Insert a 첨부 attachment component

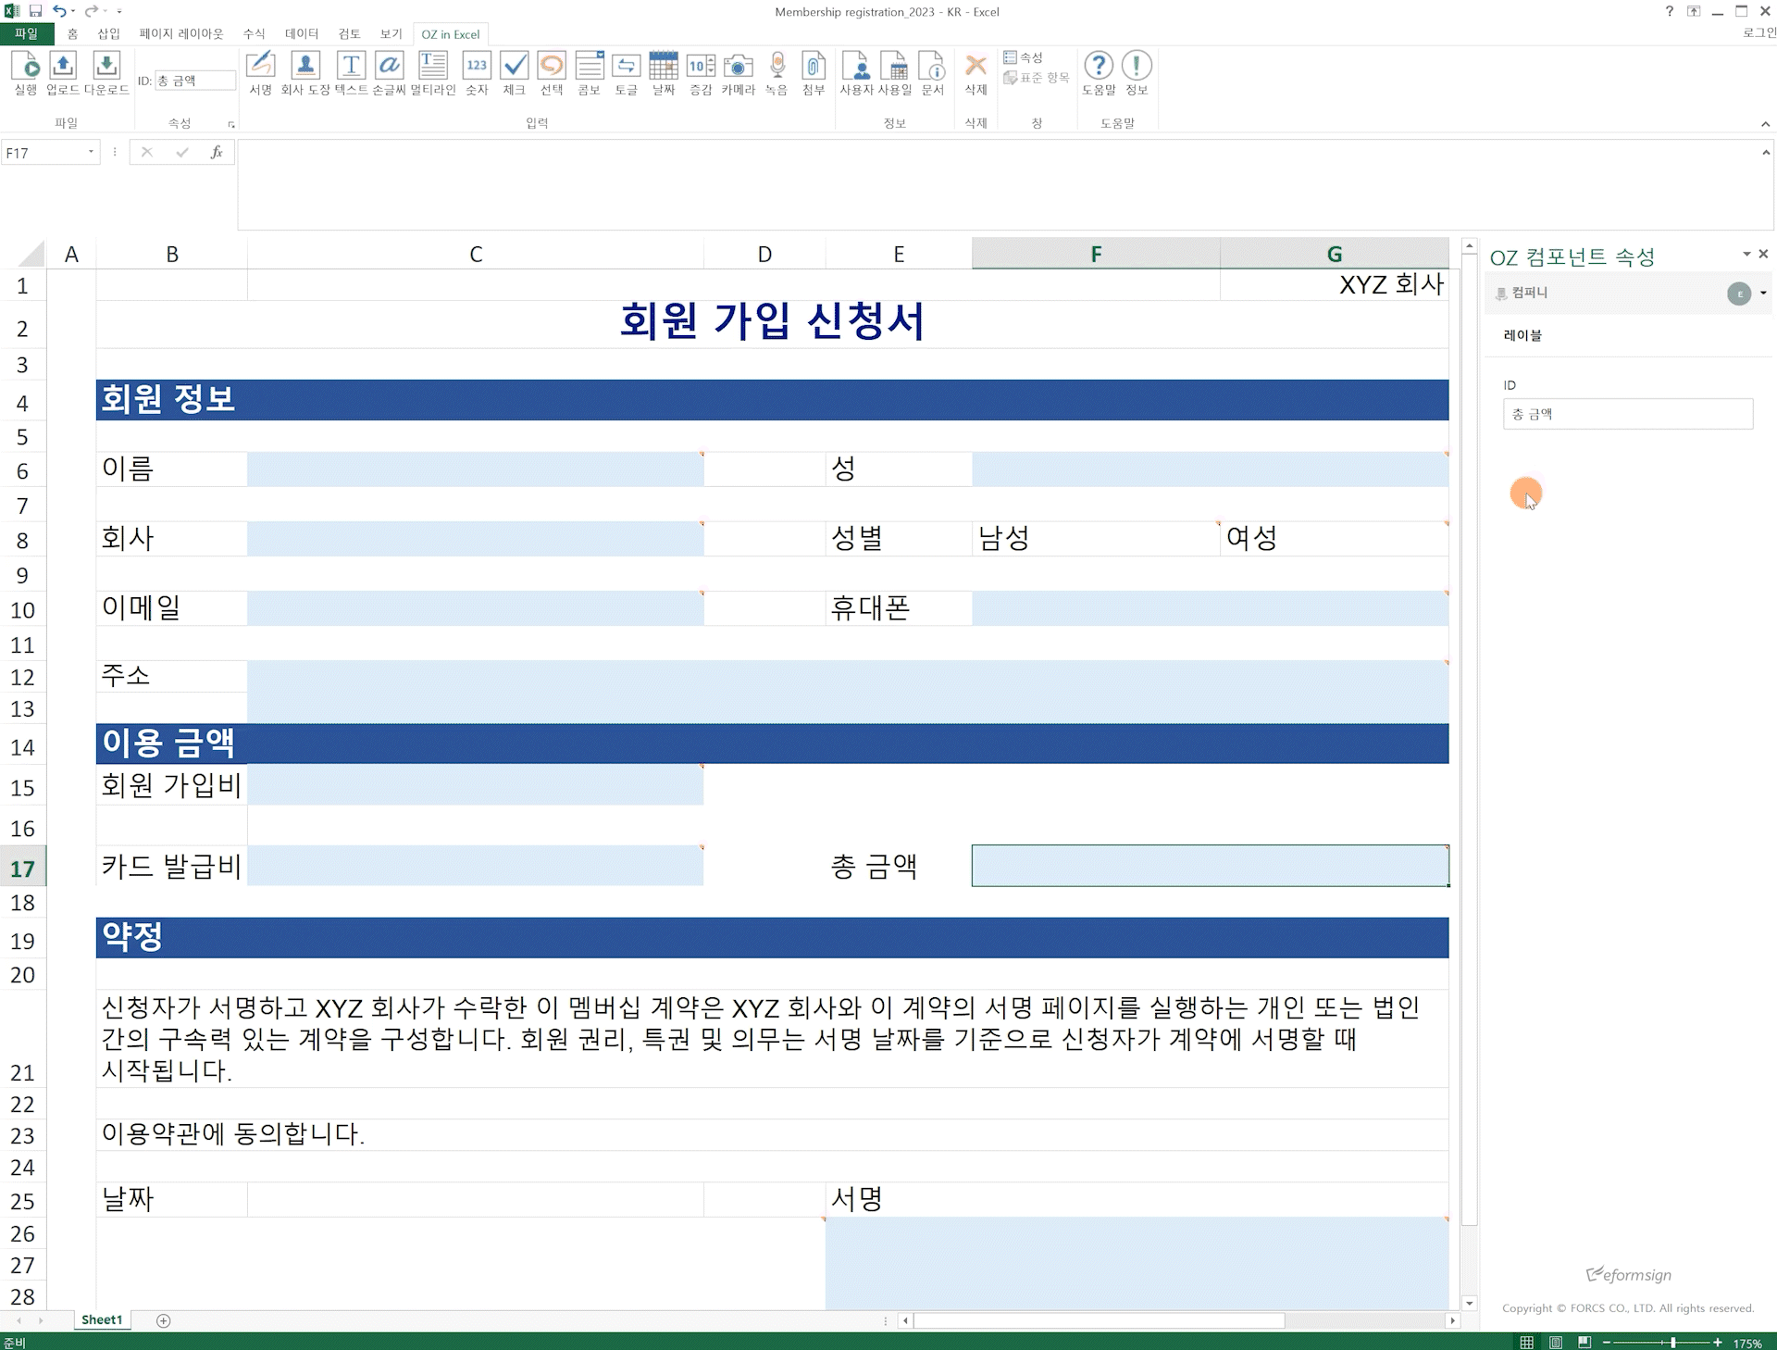(814, 73)
